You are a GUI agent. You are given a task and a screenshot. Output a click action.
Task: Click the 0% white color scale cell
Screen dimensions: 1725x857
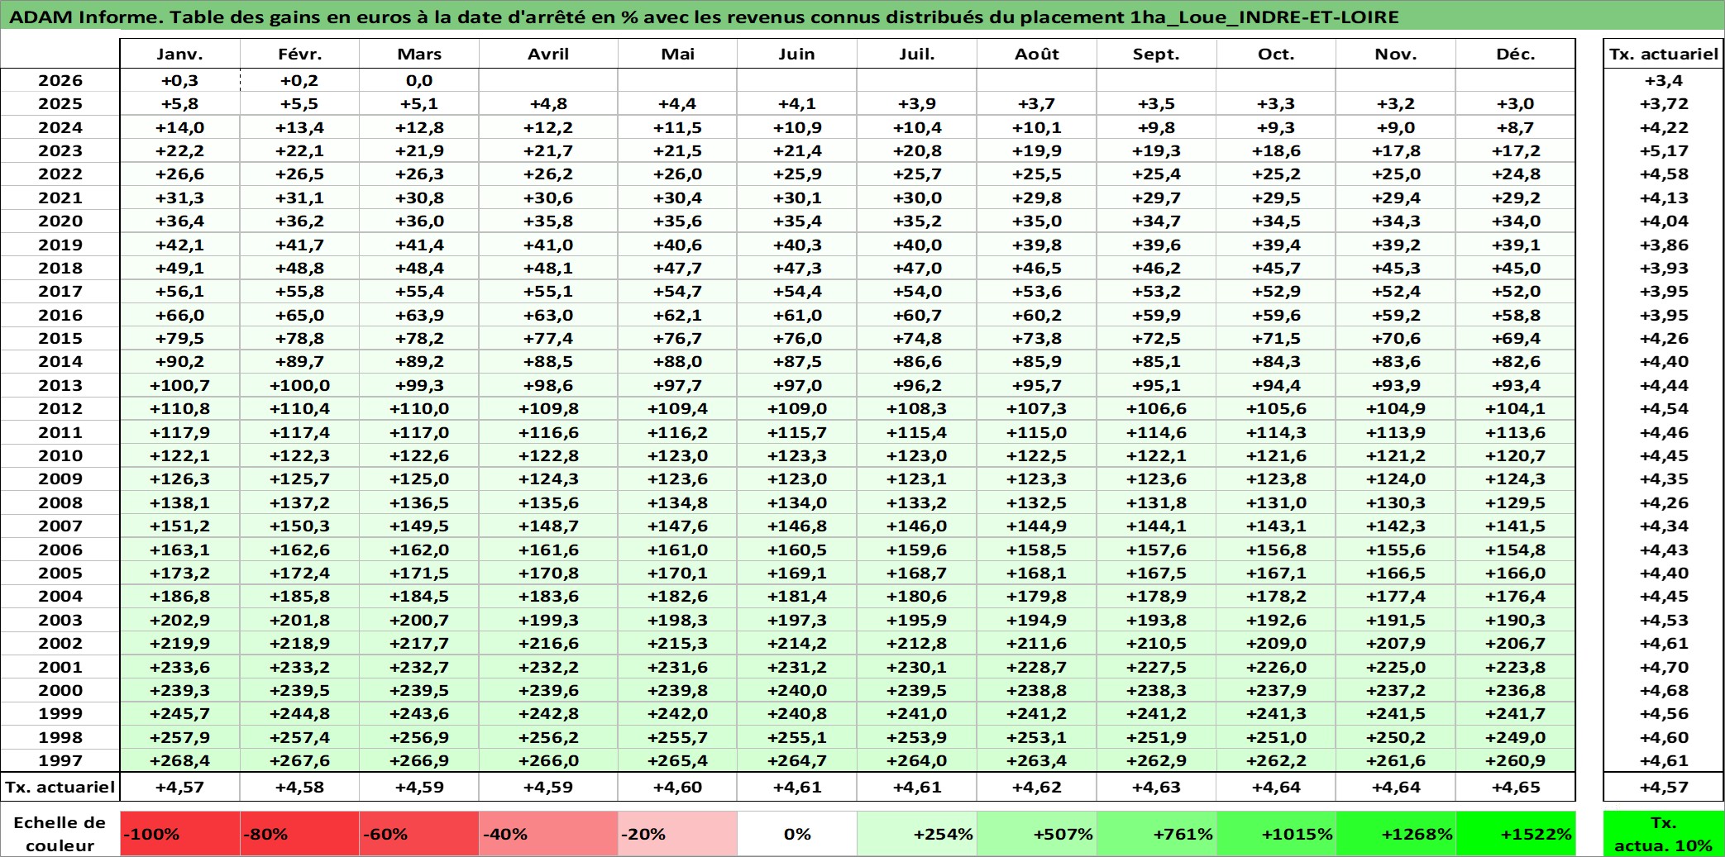point(797,834)
